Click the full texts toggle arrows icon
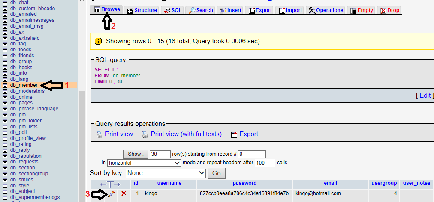The height and width of the screenshot is (202, 434). coord(110,184)
